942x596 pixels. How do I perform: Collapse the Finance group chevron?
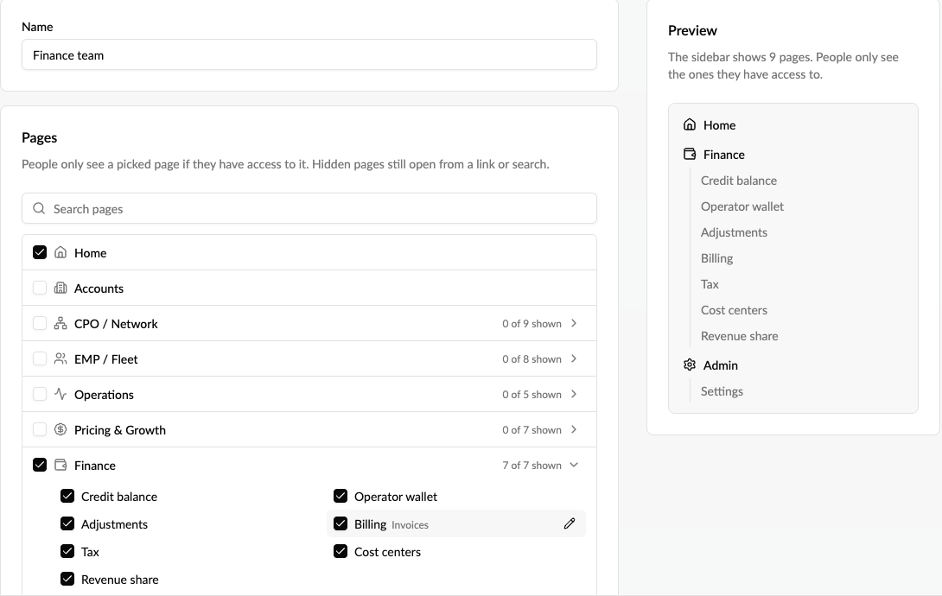pyautogui.click(x=574, y=465)
